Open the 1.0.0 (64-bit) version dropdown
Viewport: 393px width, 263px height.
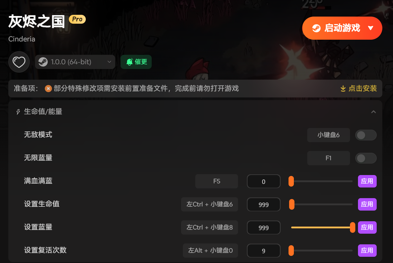coord(75,62)
